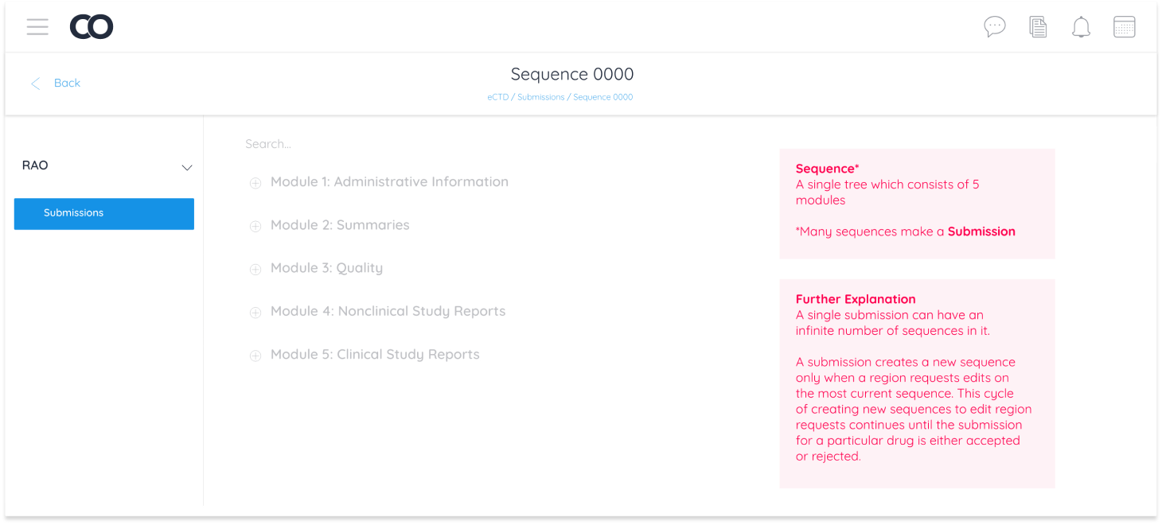Screen dimensions: 1162x525
Task: Click the Sequence 0000 page title
Action: [x=571, y=74]
